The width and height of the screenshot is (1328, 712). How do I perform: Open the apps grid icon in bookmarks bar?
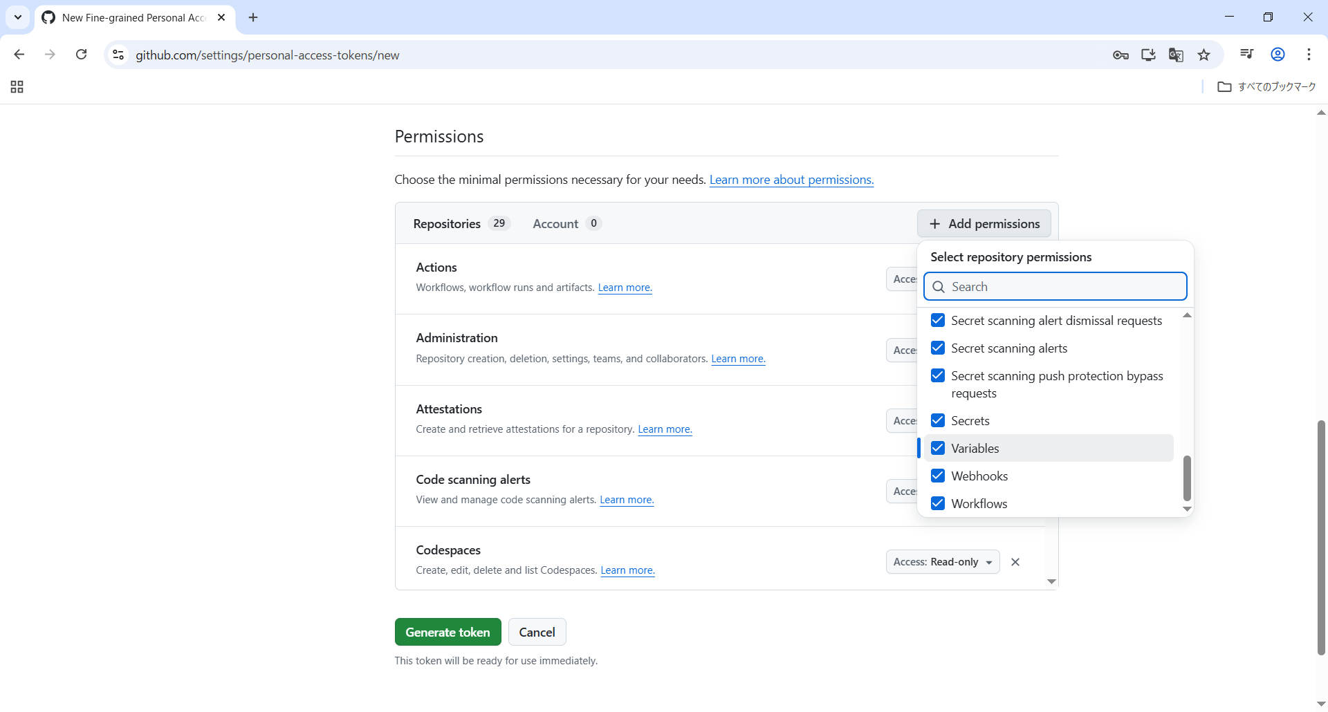(17, 86)
